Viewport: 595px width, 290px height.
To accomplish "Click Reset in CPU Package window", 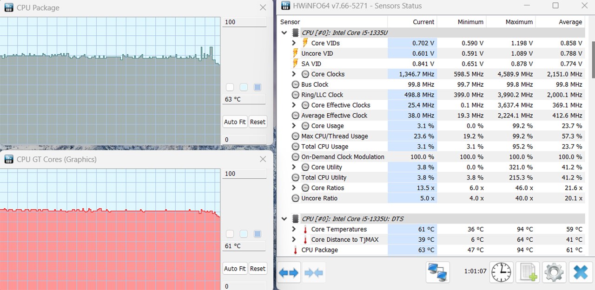I will click(258, 122).
